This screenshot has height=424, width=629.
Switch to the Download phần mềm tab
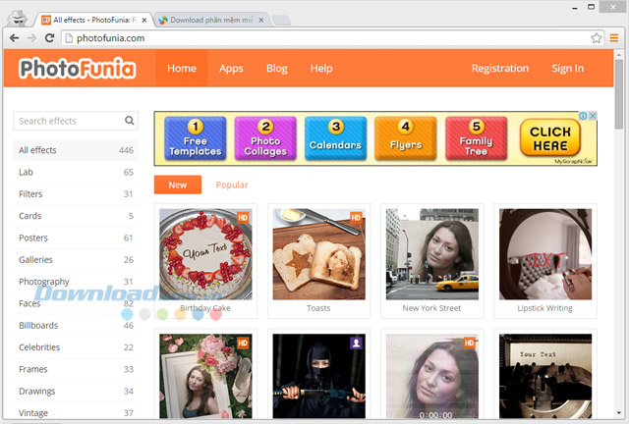[212, 20]
